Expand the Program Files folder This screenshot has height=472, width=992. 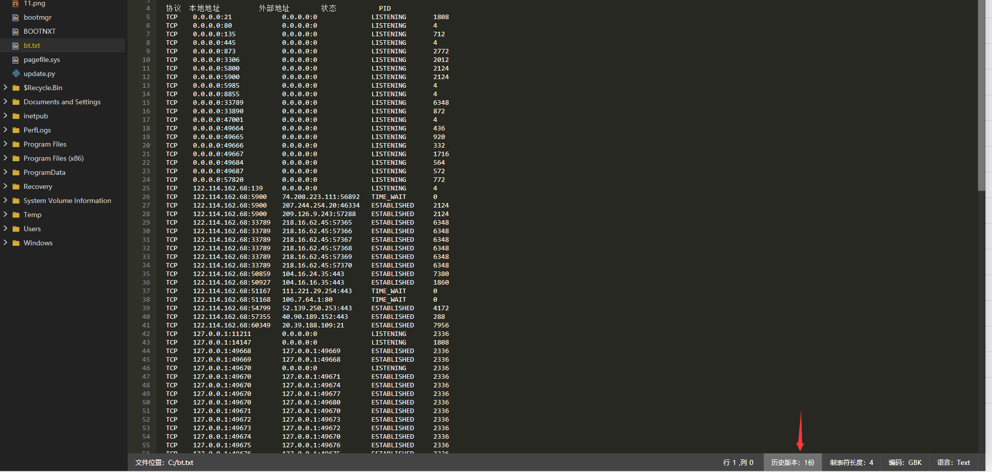5,144
